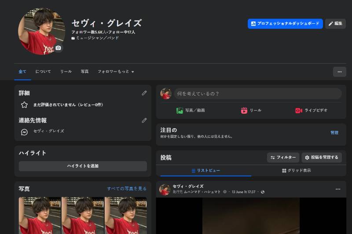352x234 pixels.
Task: Open the Messenger icon under 連絡先情報
Action: pyautogui.click(x=24, y=132)
